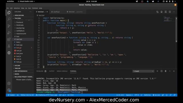Open the shell selector dropdown showing bash
This screenshot has width=183, height=103.
pos(143,71)
